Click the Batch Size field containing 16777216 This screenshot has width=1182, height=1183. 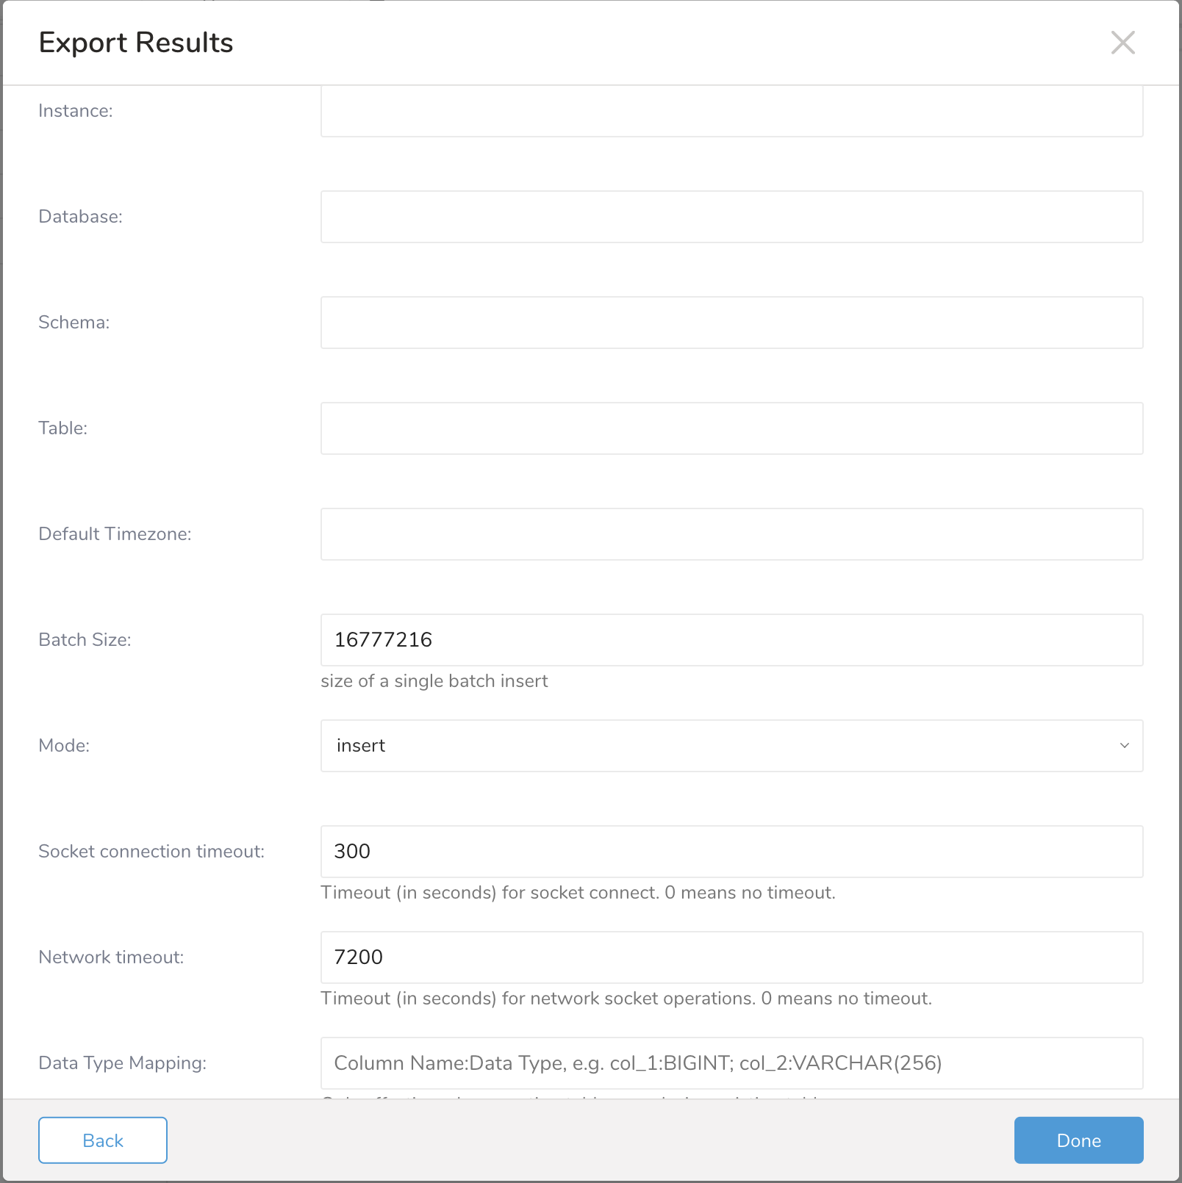point(731,640)
